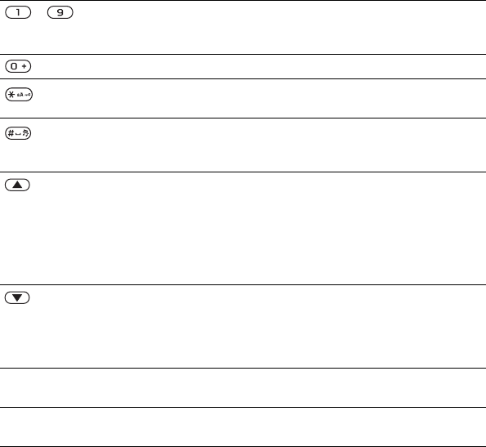Click the empty cell right of the 0 + key
Screen dimensions: 486x447
coord(258,66)
